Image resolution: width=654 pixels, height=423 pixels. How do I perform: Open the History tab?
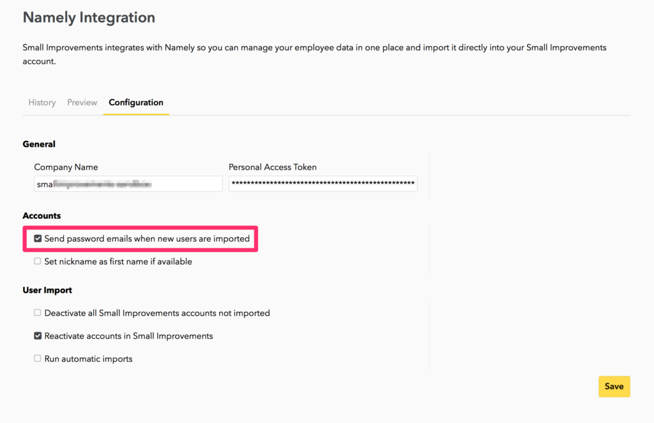pos(42,103)
